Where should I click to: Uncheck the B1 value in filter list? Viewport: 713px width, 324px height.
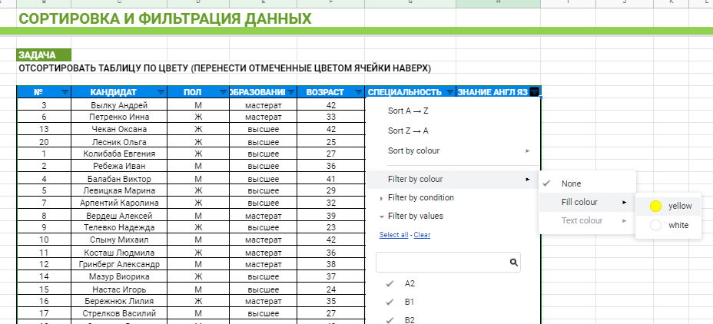(x=390, y=302)
